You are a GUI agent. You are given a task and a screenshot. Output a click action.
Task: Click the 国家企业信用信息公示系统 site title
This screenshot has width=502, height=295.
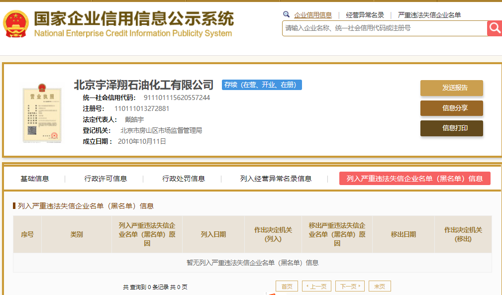(134, 18)
